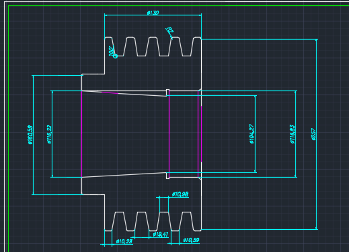This screenshot has height=252, width=349.
Task: Click the small rectangular notch atop the bore
Action: (x=167, y=92)
